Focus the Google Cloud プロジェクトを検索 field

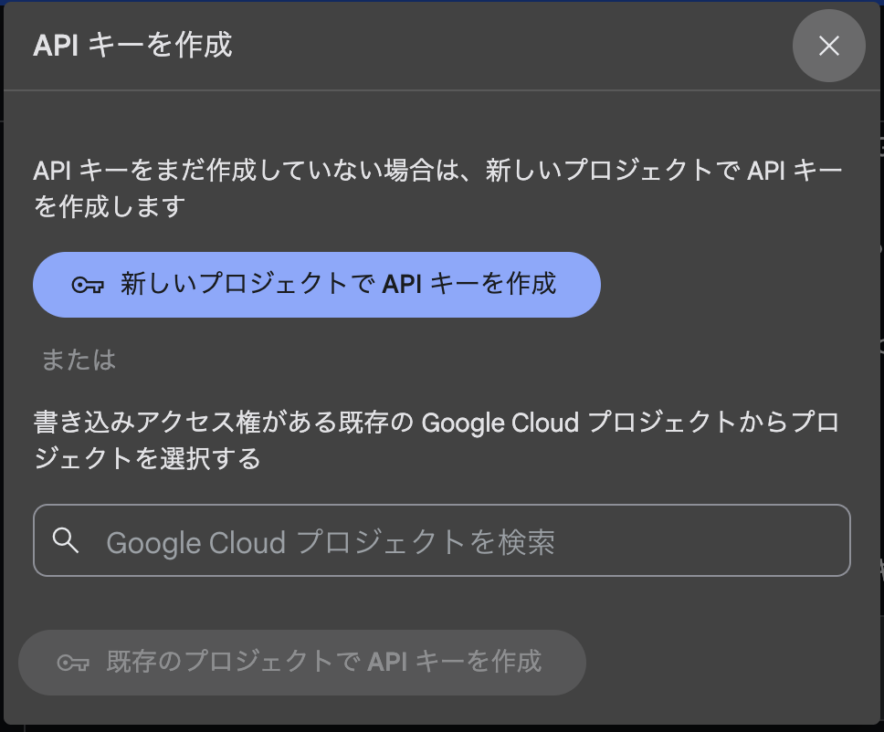pyautogui.click(x=442, y=539)
